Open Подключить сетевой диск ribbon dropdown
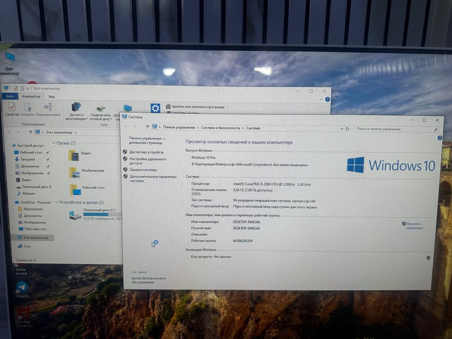Viewport: 452px width, 339px height. point(100,113)
